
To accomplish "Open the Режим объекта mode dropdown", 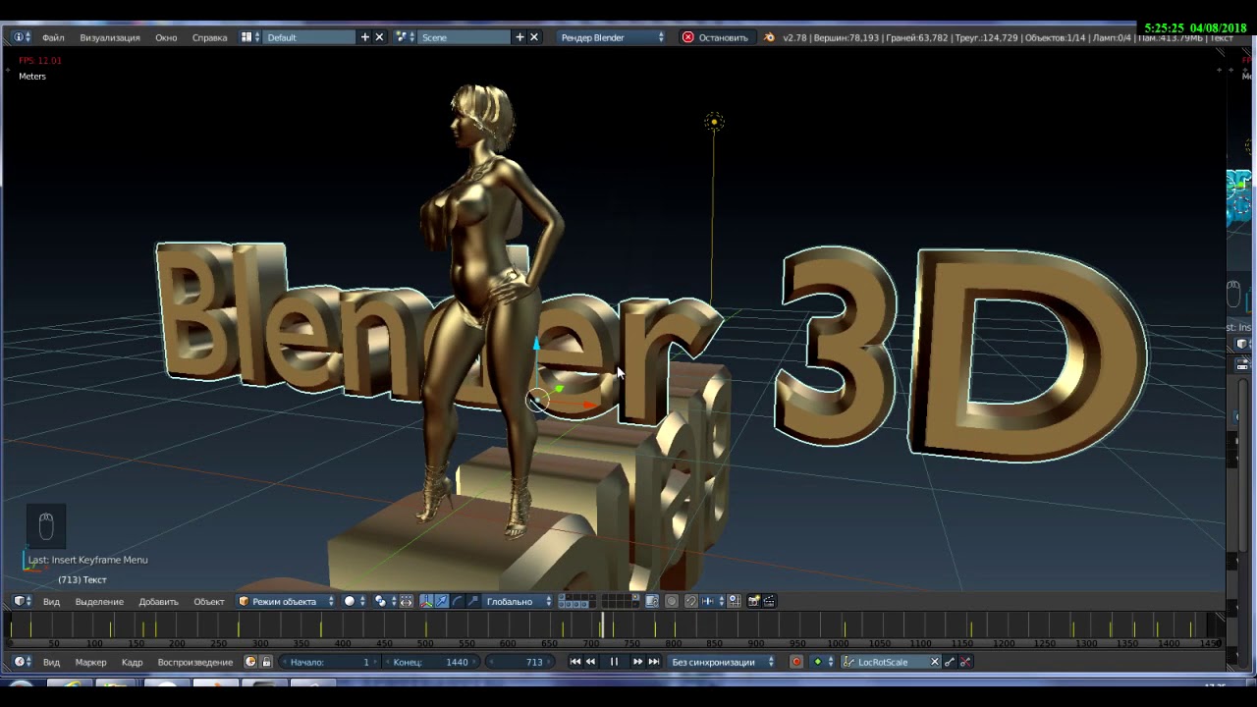I will click(286, 601).
